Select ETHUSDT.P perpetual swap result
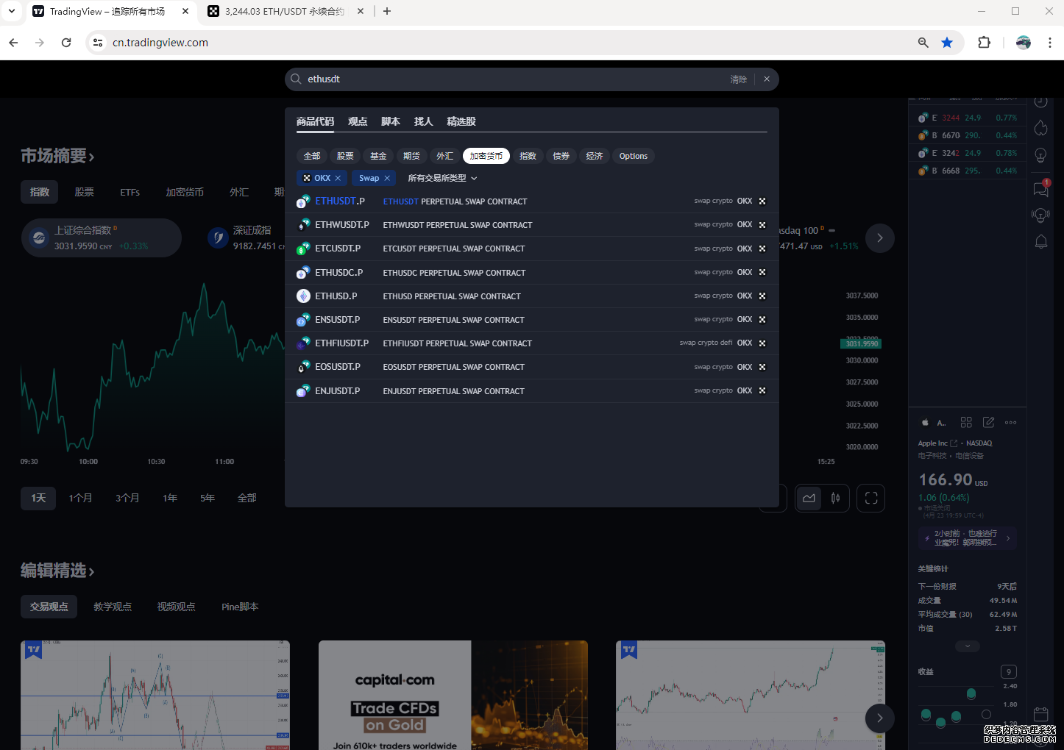The width and height of the screenshot is (1064, 750). click(532, 201)
